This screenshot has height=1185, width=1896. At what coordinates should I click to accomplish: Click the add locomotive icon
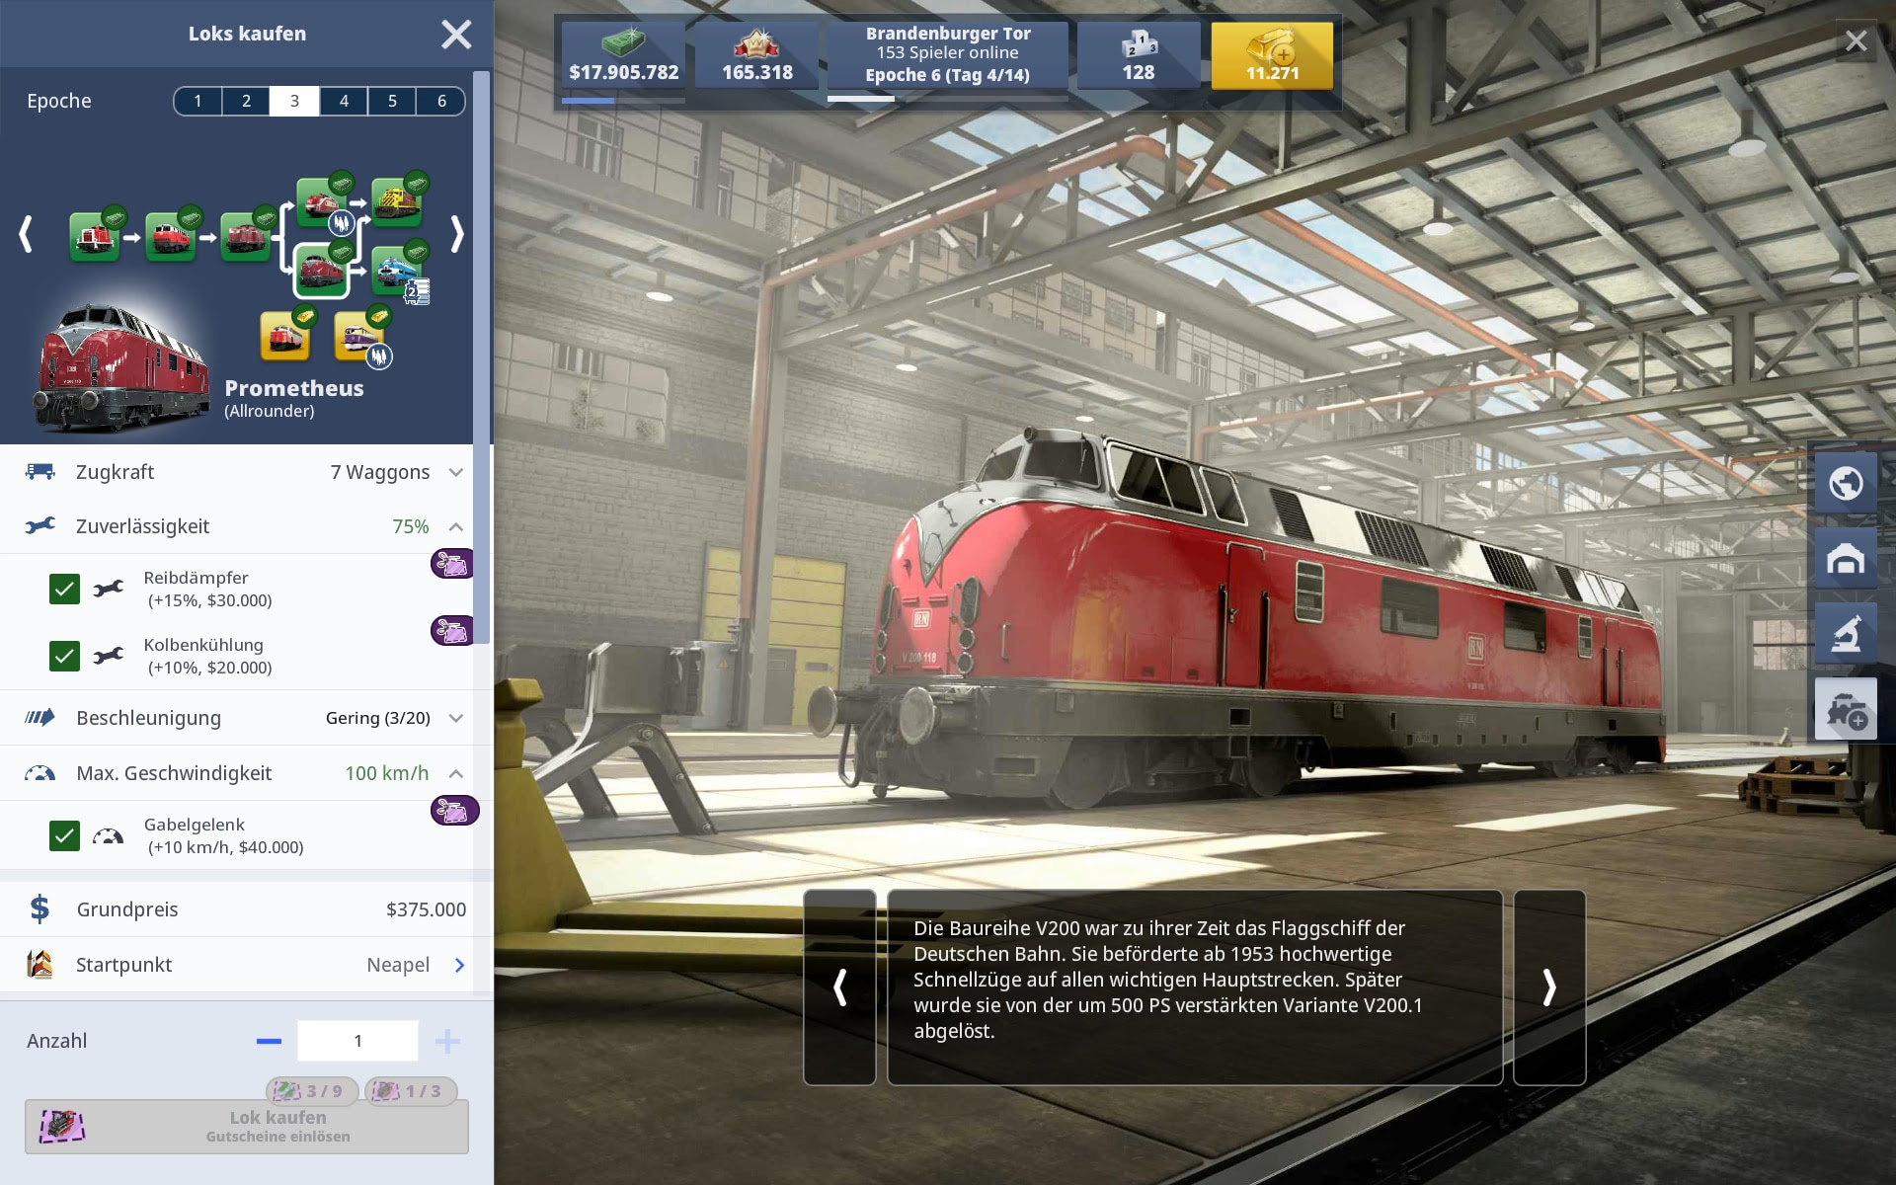pos(1845,710)
